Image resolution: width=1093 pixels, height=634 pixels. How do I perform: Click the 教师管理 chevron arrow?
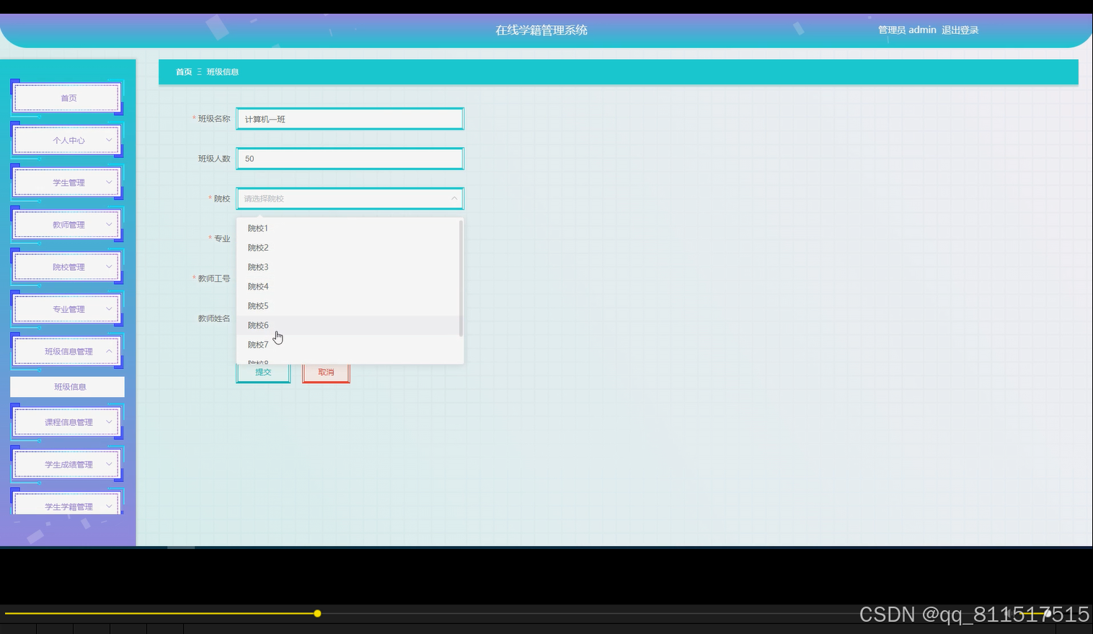(x=109, y=225)
